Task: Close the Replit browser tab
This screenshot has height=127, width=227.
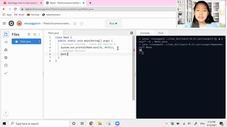Action: coord(84,3)
